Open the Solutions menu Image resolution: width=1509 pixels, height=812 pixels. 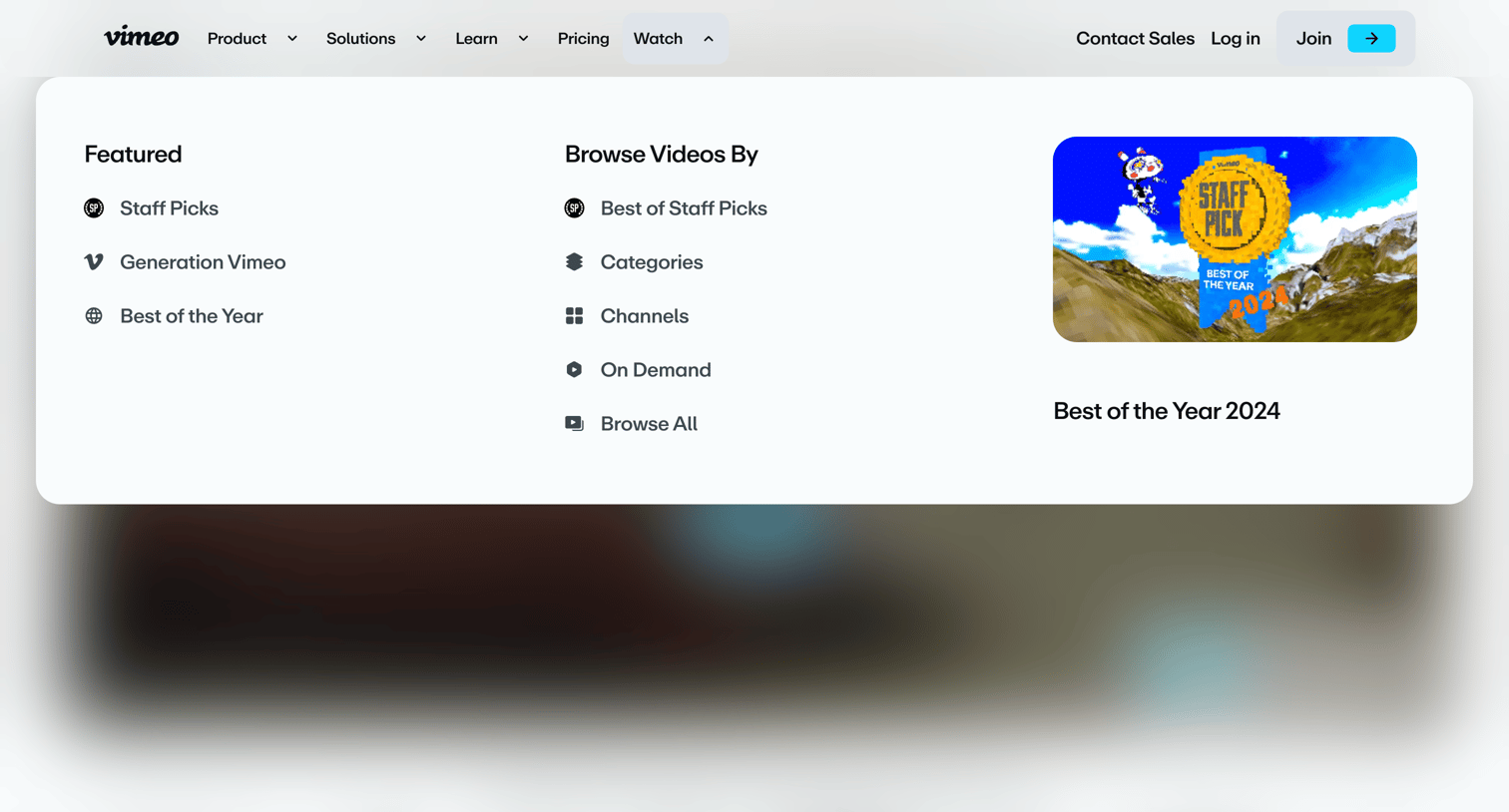360,39
